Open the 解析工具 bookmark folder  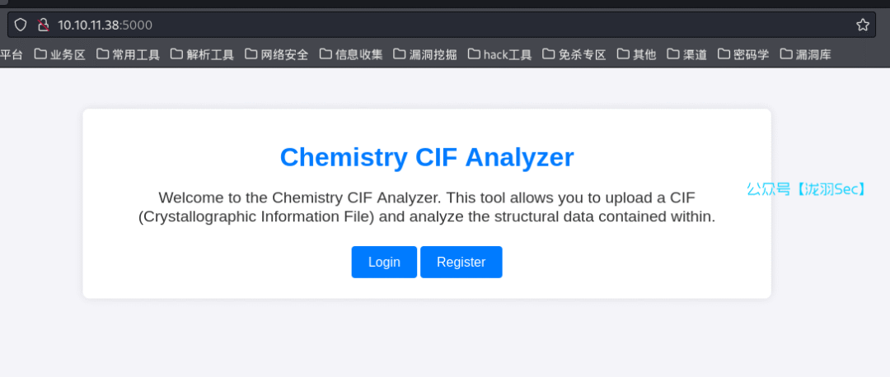pos(202,54)
